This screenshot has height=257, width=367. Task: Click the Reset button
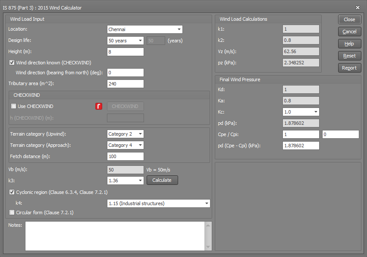[349, 56]
